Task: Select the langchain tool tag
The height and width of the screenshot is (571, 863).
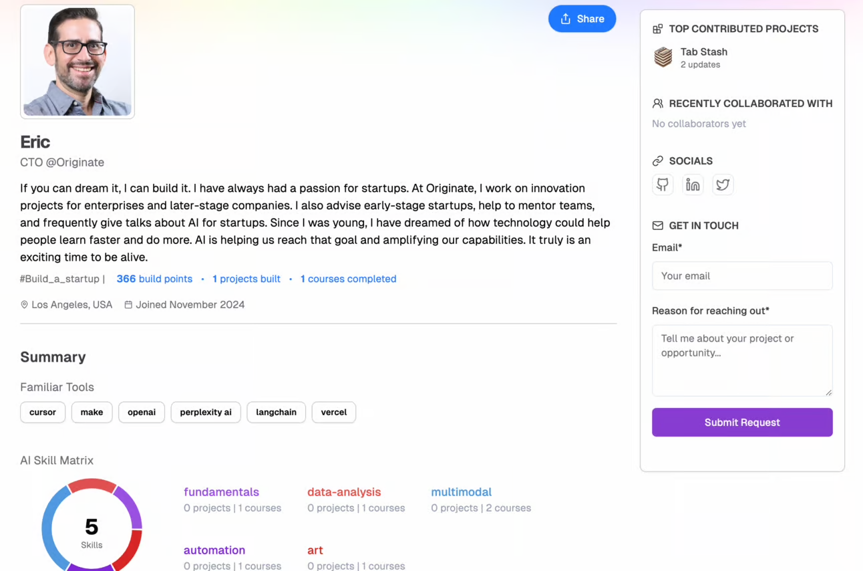Action: (x=276, y=413)
